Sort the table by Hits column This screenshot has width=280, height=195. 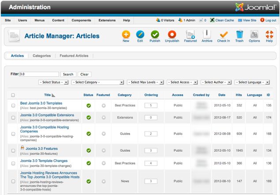pos(239,95)
